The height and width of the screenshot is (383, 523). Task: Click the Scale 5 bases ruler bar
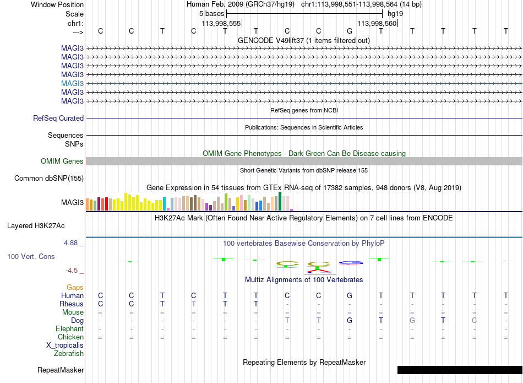tap(304, 14)
